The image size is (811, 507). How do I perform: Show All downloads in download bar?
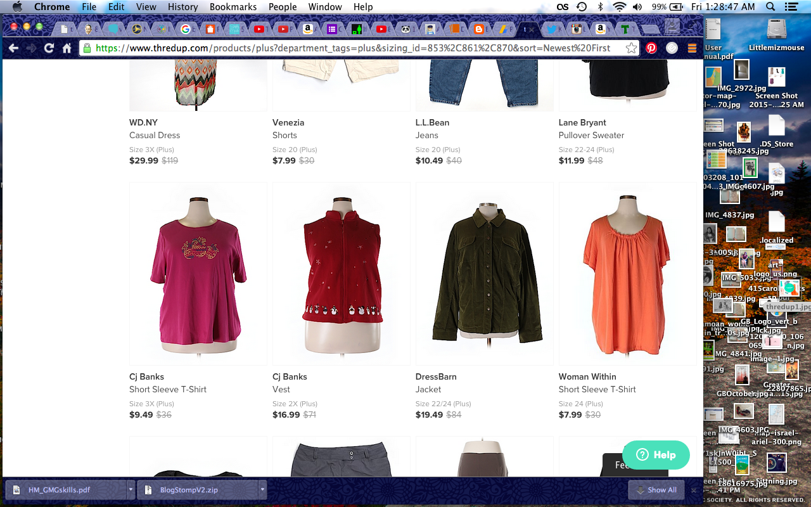click(x=656, y=490)
